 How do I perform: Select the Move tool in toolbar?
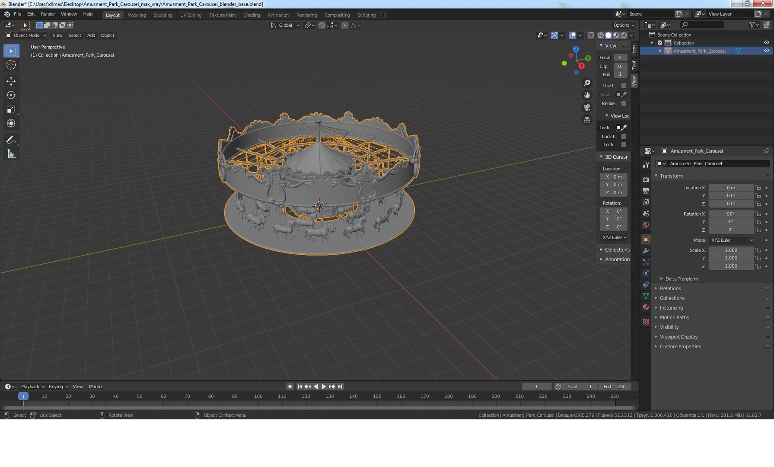tap(11, 81)
